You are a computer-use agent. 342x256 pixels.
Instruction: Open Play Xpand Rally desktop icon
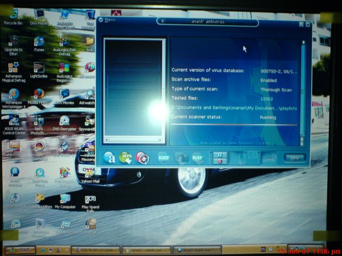[x=90, y=204]
